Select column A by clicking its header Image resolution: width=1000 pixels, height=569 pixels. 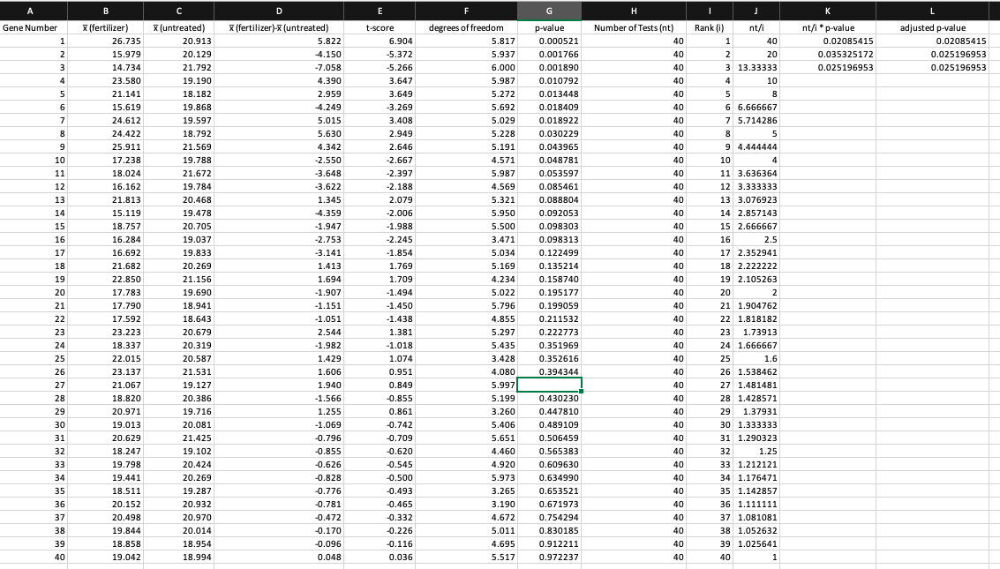tap(29, 11)
